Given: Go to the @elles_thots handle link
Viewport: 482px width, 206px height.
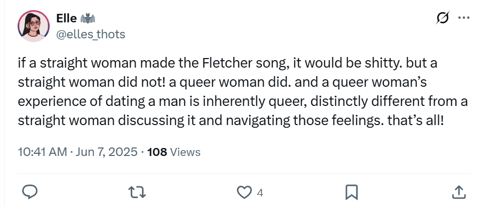Looking at the screenshot, I should (x=91, y=34).
